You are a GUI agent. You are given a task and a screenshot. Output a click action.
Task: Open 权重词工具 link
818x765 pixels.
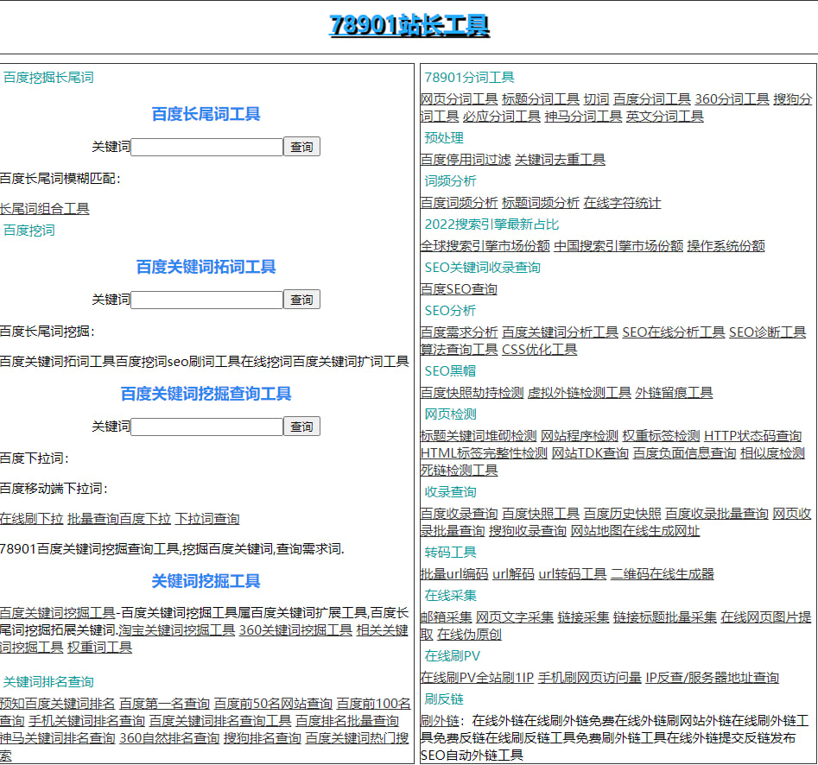[x=99, y=648]
